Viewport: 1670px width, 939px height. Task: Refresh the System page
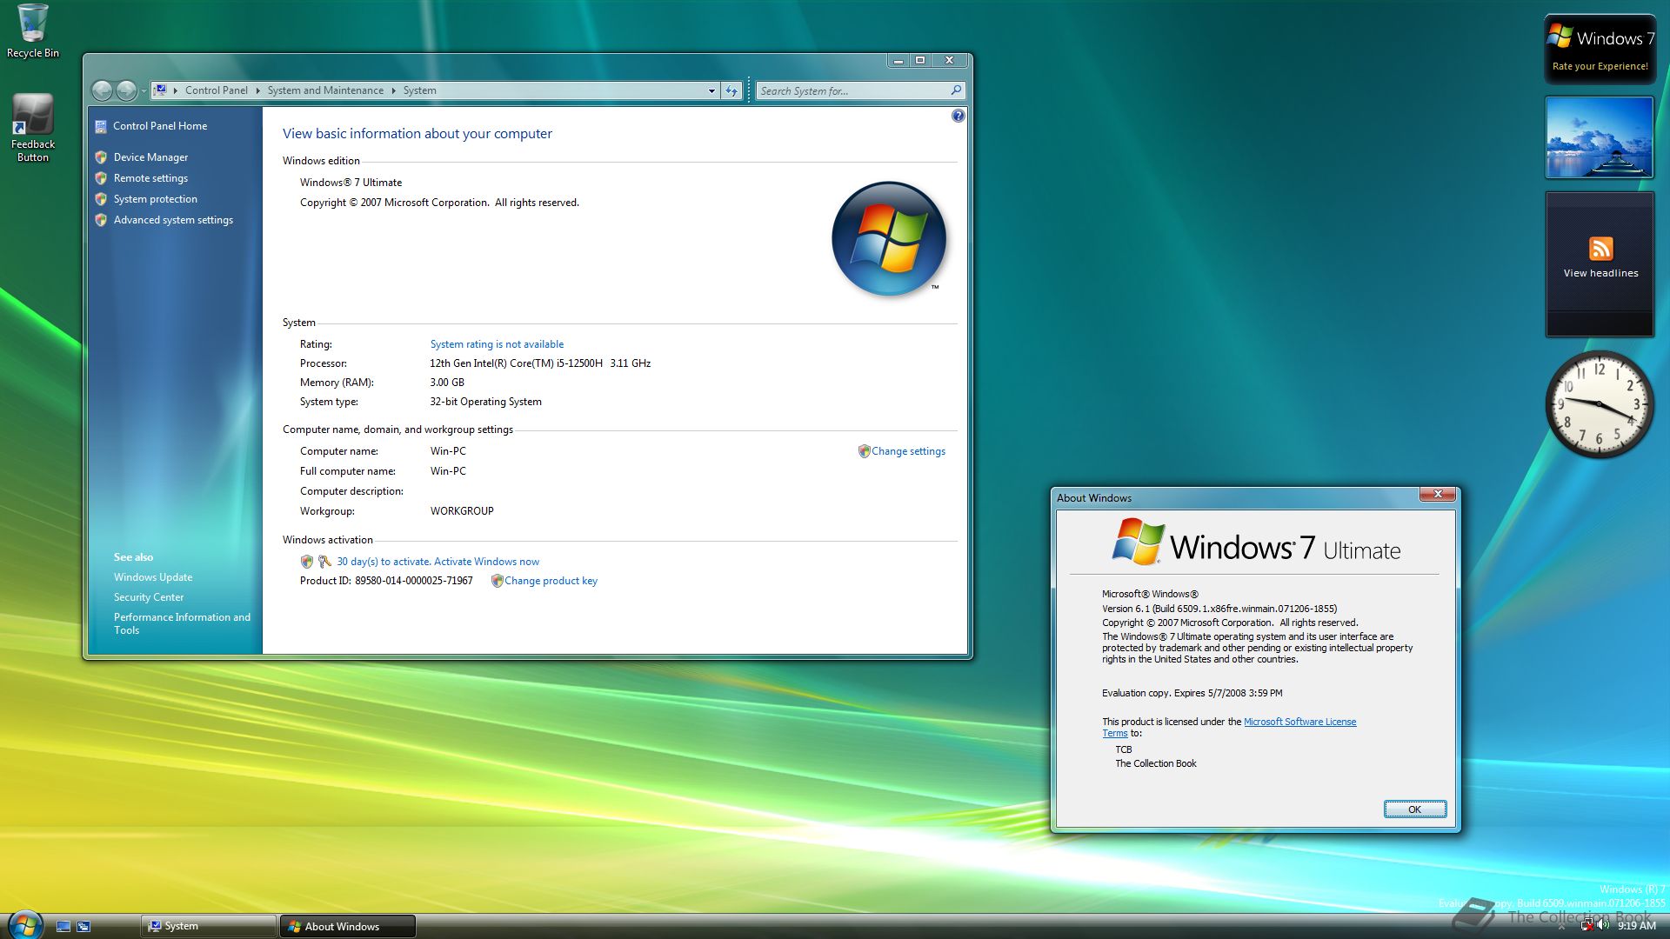731,90
